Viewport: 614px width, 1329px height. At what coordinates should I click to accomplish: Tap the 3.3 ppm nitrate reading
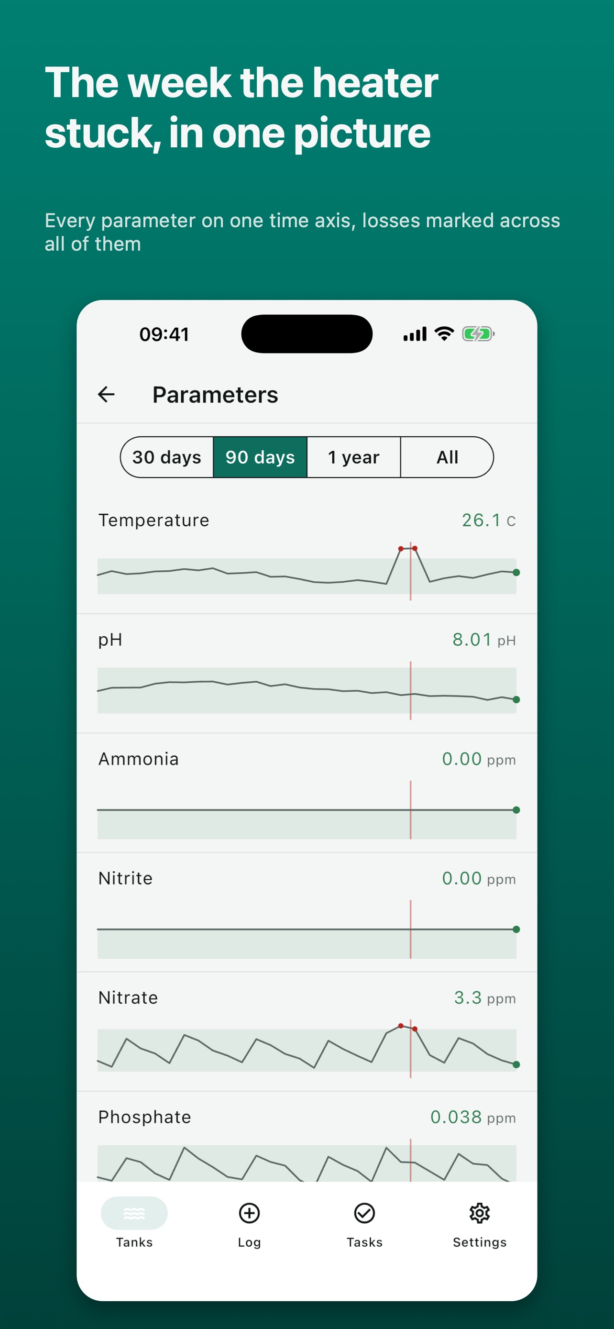[484, 998]
